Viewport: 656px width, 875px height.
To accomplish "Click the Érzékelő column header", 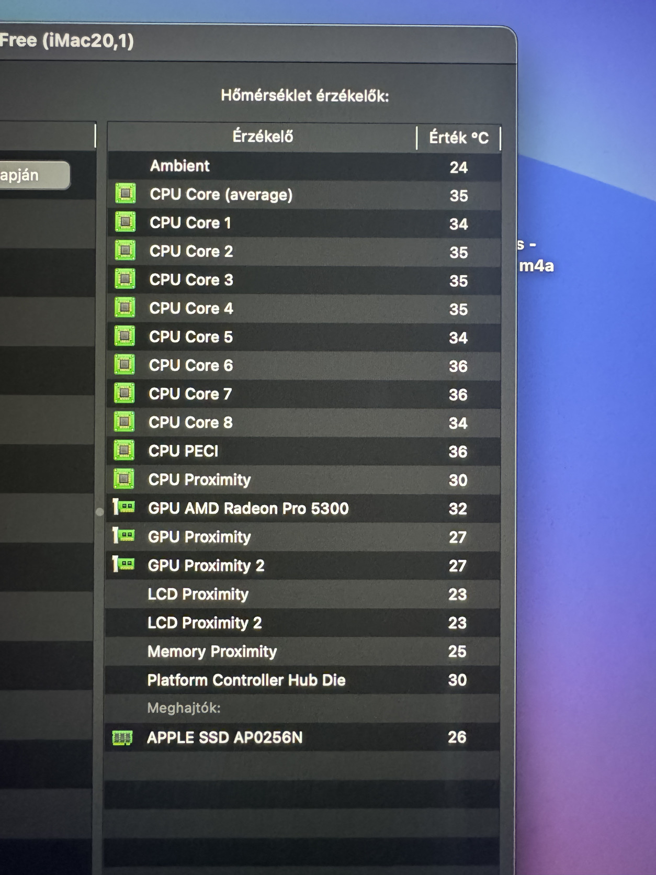I will point(263,137).
